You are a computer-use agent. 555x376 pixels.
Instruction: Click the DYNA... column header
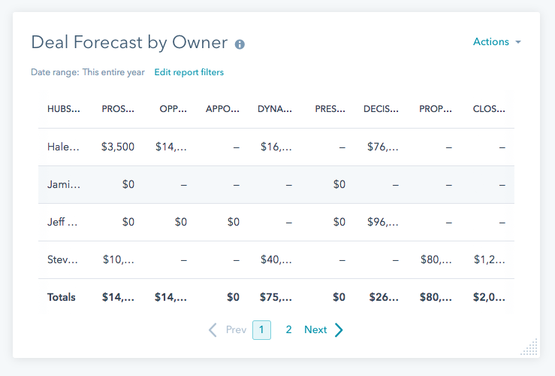tap(274, 108)
